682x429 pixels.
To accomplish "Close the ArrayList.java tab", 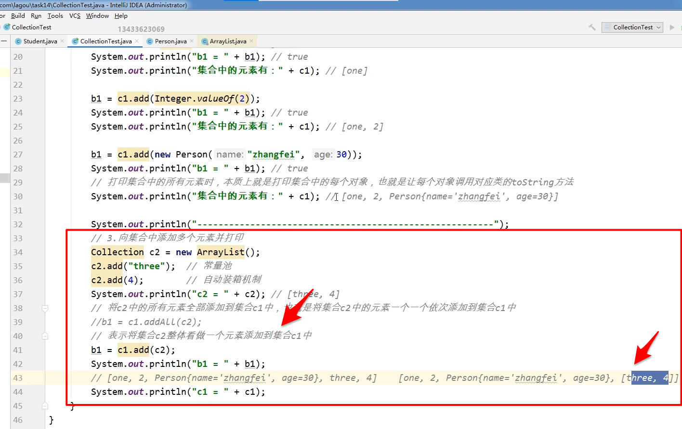I will click(x=251, y=41).
